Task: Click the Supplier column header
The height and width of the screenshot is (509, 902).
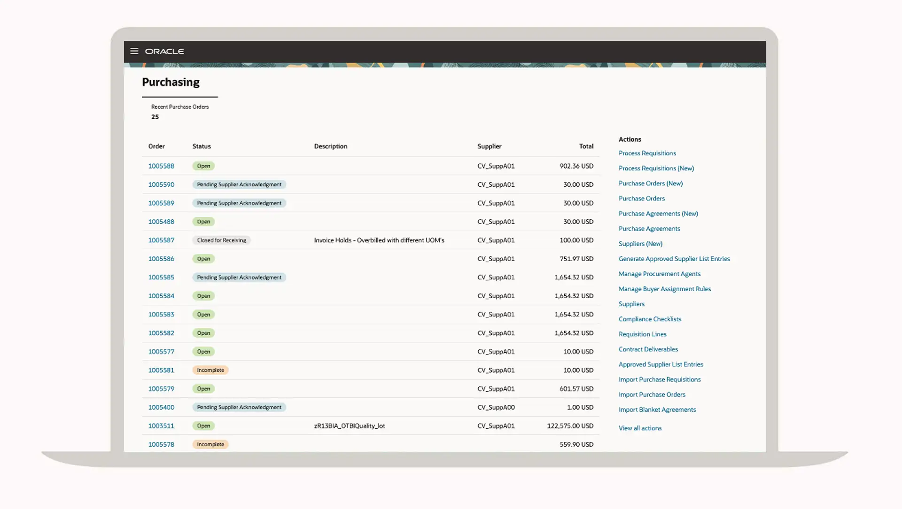Action: click(x=489, y=146)
